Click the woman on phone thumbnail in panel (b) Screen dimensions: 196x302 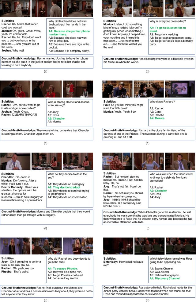pyautogui.click(x=180, y=9)
